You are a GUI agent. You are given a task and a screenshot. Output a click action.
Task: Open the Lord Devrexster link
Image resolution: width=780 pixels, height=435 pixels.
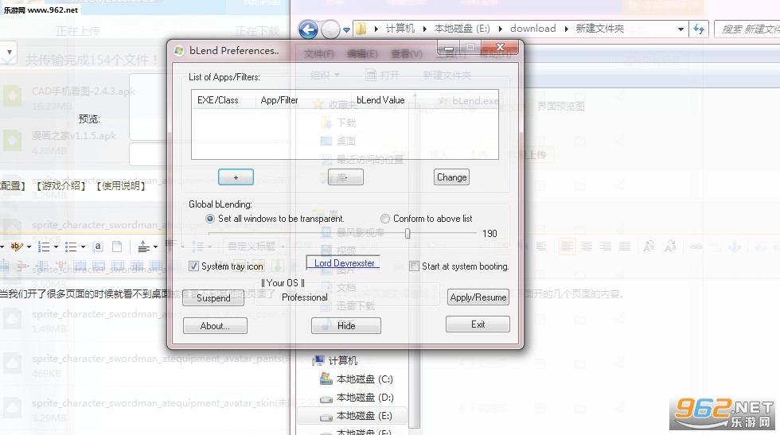pyautogui.click(x=344, y=263)
